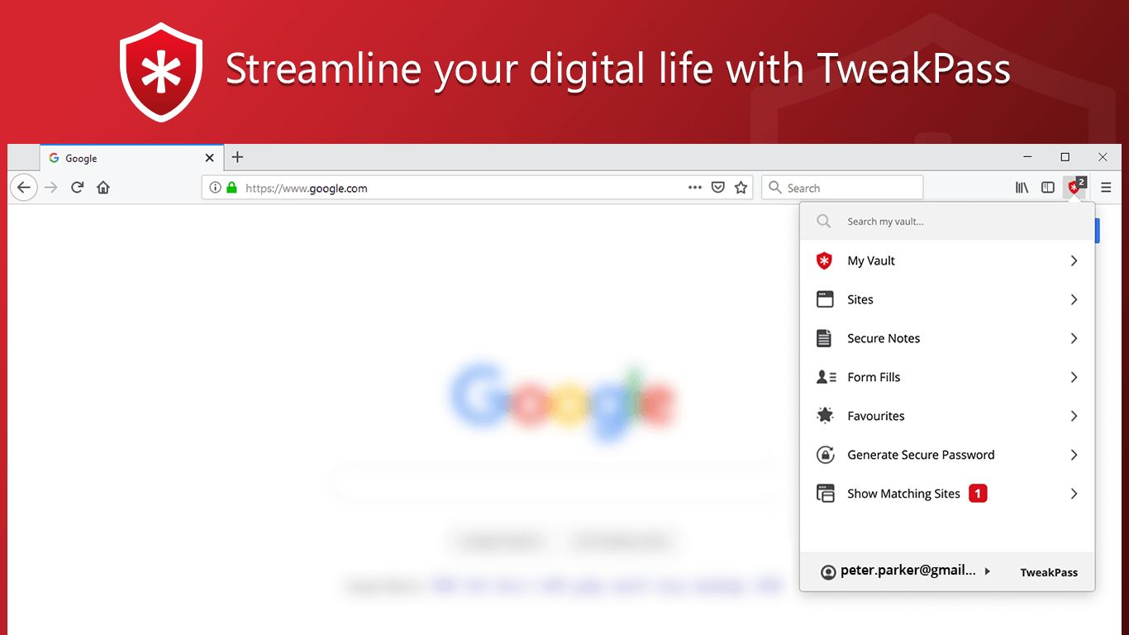Viewport: 1129px width, 635px height.
Task: Click the Show Matching Sites icon
Action: pos(826,494)
